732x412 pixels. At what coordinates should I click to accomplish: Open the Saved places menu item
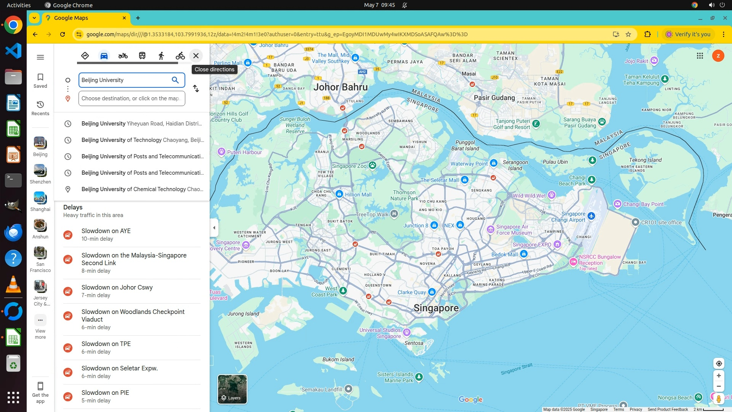40,80
